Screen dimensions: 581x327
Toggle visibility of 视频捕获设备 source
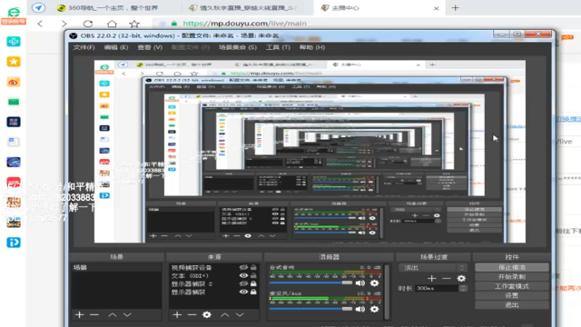tap(243, 267)
